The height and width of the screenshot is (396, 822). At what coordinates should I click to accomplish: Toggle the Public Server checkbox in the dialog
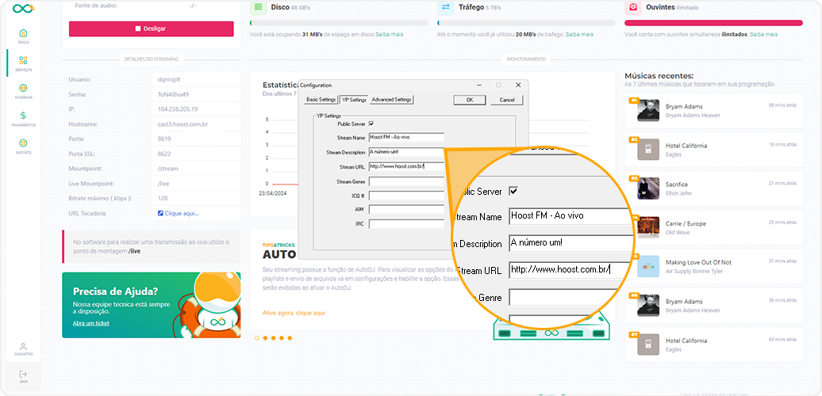pos(371,124)
